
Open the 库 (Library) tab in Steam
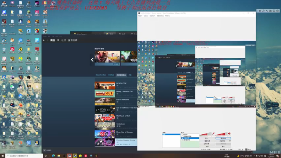[x=58, y=40]
